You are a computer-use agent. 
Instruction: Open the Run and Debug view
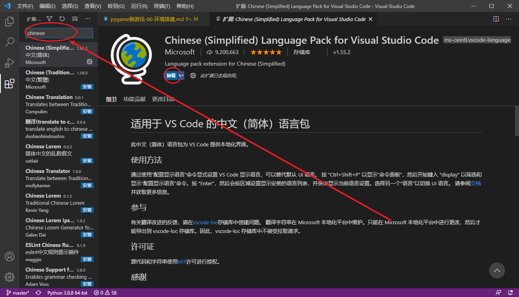pyautogui.click(x=10, y=62)
